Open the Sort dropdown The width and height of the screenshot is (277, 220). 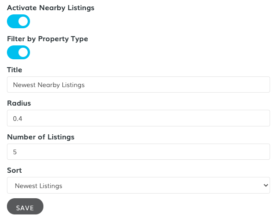138,185
